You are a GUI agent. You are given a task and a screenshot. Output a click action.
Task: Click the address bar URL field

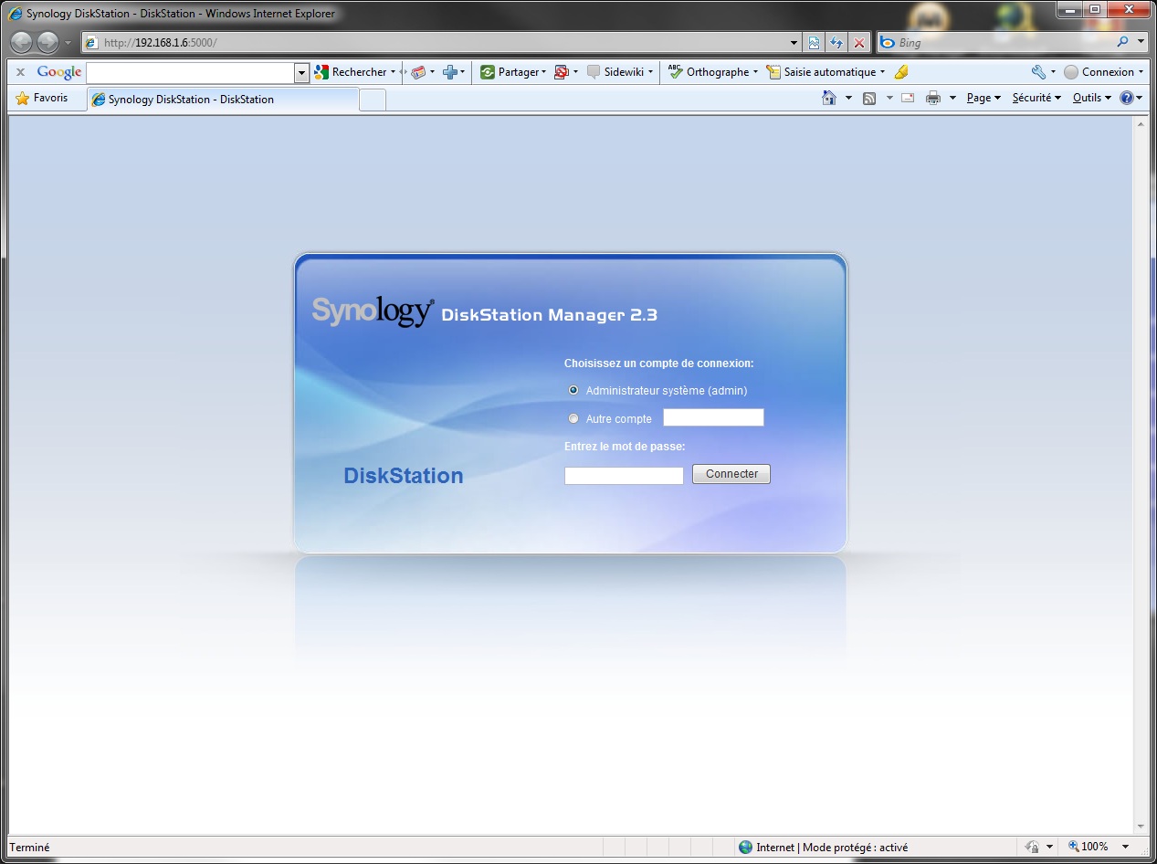pyautogui.click(x=444, y=43)
